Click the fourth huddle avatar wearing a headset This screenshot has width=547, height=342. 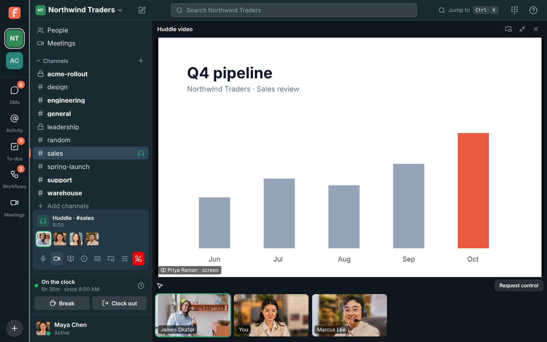(92, 239)
